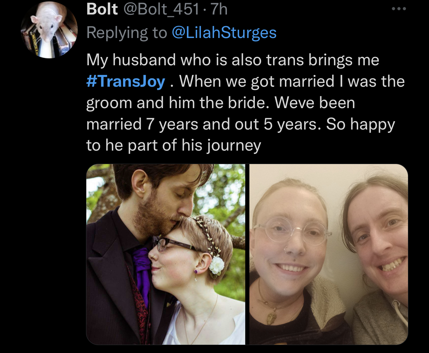Screen dimensions: 429x353
Task: View the right indoor selfie photo
Action: 328,254
